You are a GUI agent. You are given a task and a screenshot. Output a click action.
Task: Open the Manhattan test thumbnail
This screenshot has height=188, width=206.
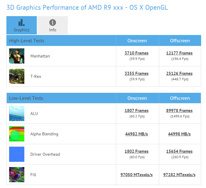17,56
